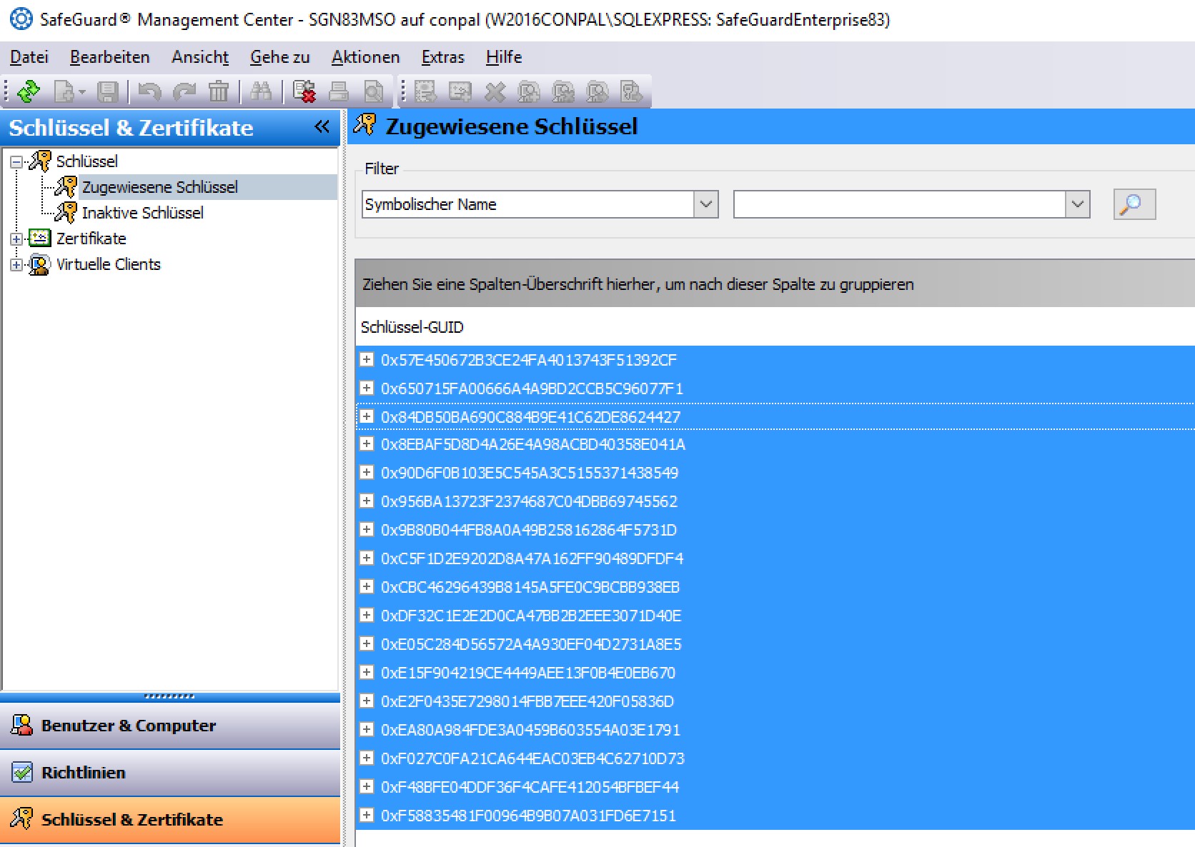Click the binoculars search icon

261,91
